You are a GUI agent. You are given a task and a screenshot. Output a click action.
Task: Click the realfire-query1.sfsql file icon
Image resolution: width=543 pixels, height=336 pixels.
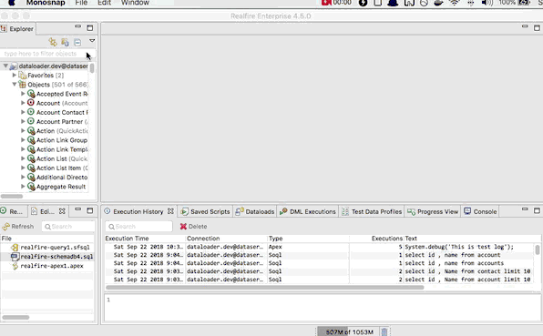pyautogui.click(x=15, y=247)
